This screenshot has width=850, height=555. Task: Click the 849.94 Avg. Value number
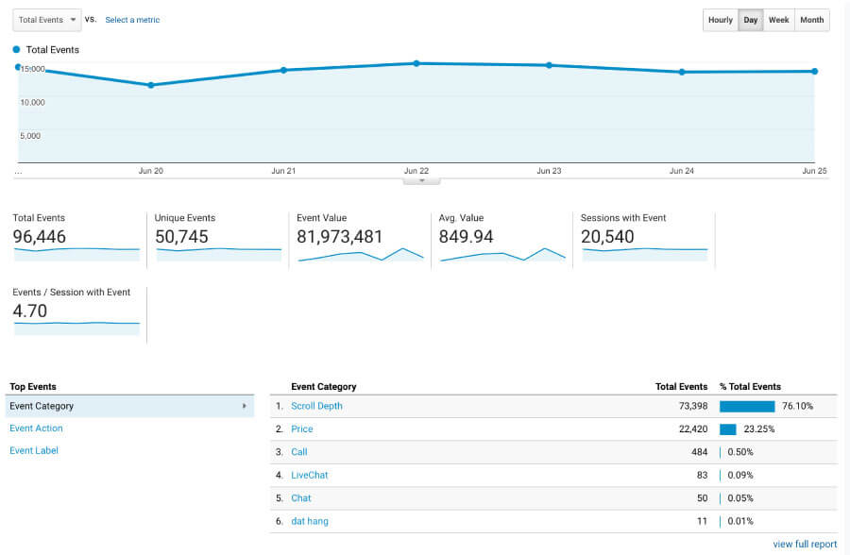pos(467,236)
